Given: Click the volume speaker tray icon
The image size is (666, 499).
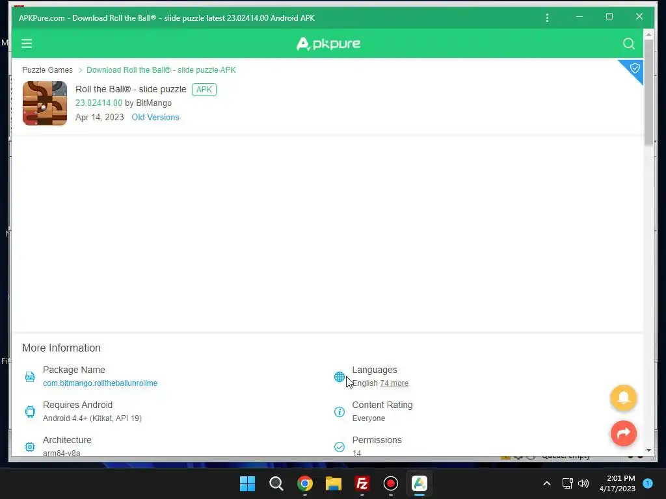Looking at the screenshot, I should click(583, 483).
